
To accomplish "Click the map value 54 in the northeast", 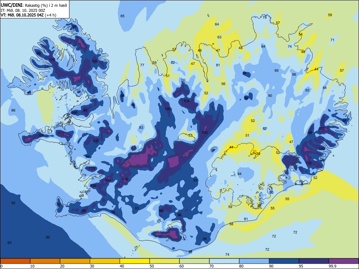I will click(x=300, y=34).
